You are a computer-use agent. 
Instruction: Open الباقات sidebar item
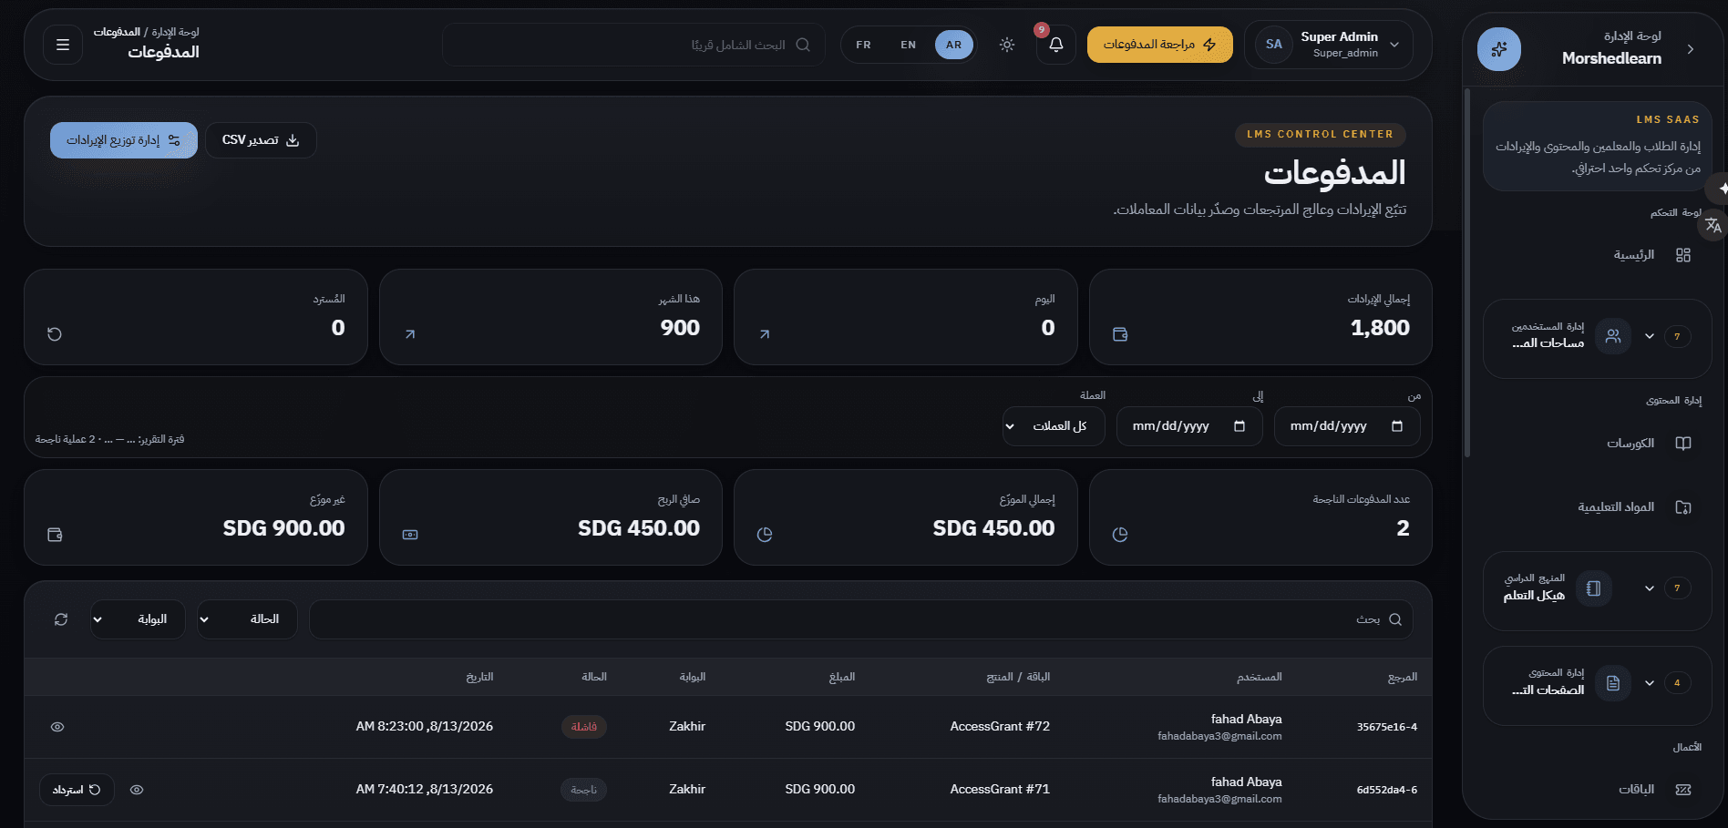1636,790
